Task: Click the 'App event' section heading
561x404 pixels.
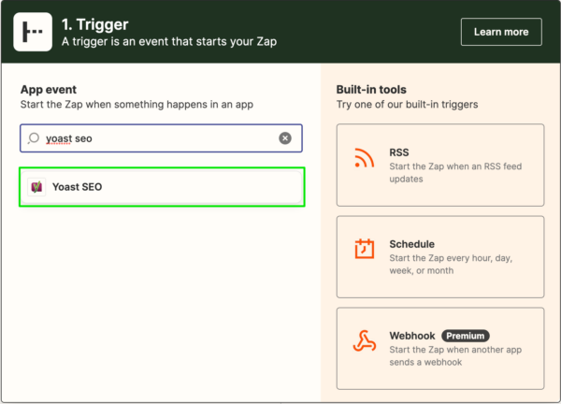Action: tap(49, 90)
